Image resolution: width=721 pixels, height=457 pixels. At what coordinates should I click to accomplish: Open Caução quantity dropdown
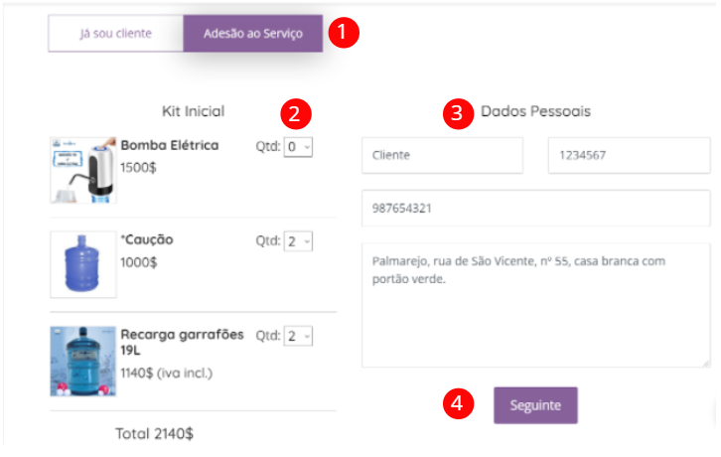298,241
